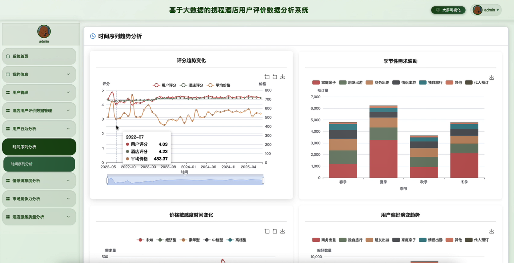Toggle 酒店评分 series in rating trend legend
Screen dimensions: 514x263
[x=192, y=85]
